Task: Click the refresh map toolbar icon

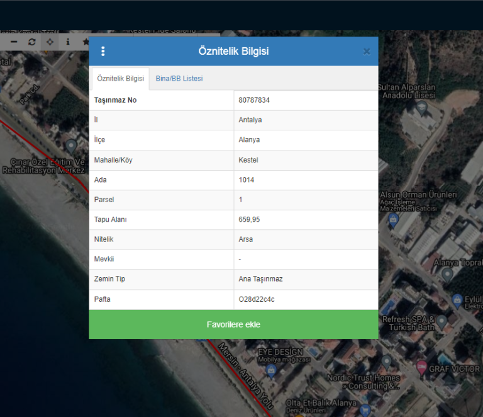Action: pos(31,42)
